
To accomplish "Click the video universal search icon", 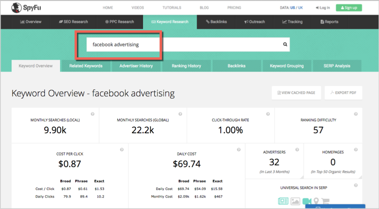I will point(307,201).
